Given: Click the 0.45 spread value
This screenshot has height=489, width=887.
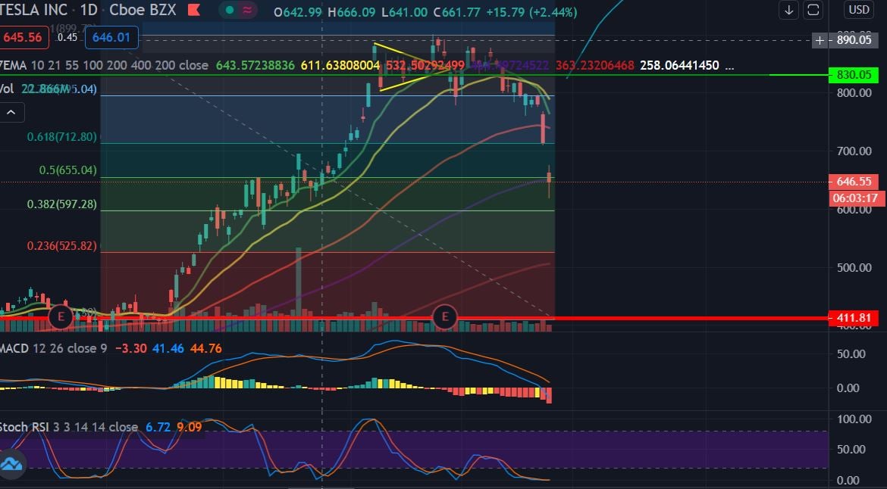Looking at the screenshot, I should click(67, 37).
